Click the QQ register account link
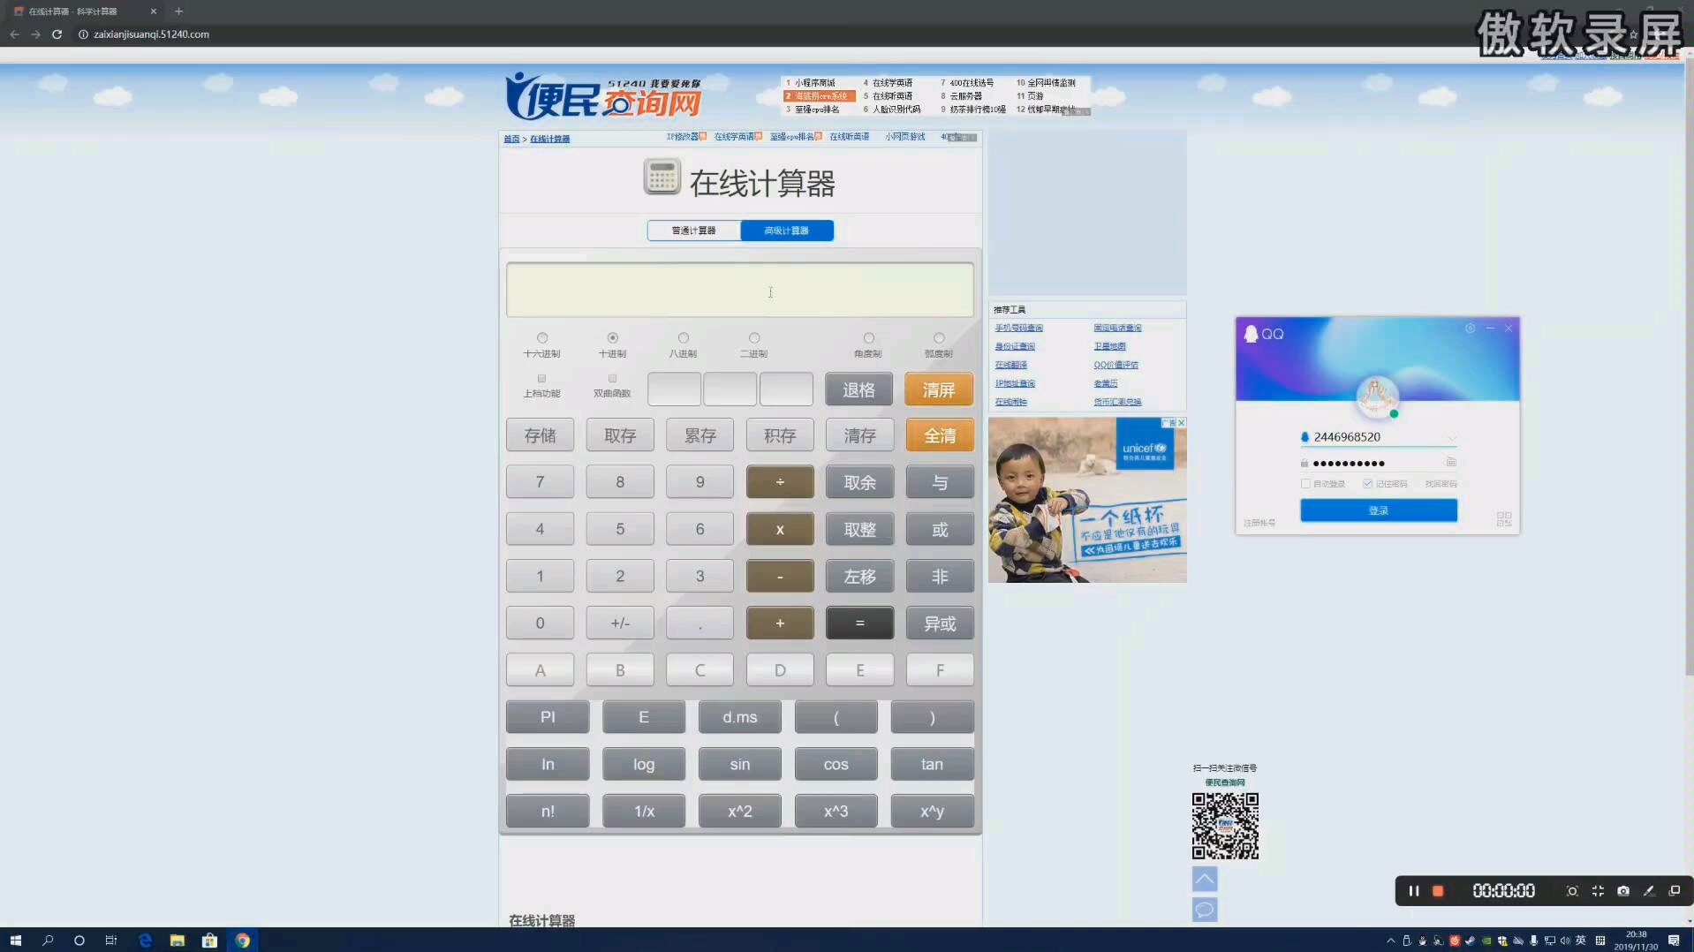The image size is (1694, 952). pyautogui.click(x=1259, y=523)
